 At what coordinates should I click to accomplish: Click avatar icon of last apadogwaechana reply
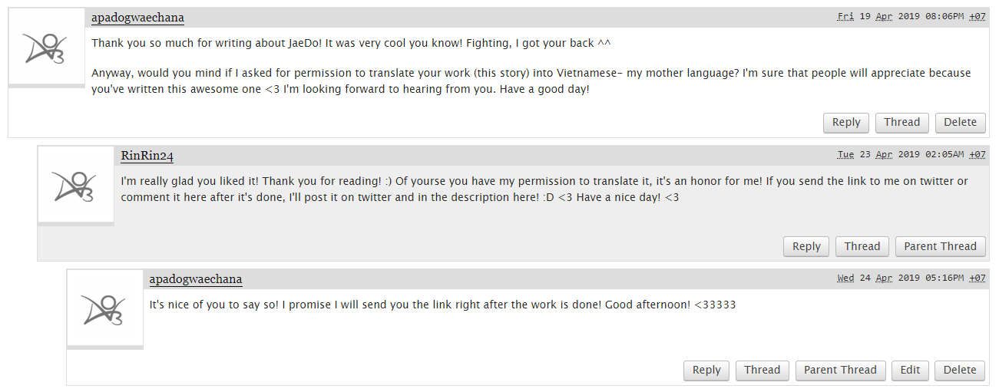[104, 308]
